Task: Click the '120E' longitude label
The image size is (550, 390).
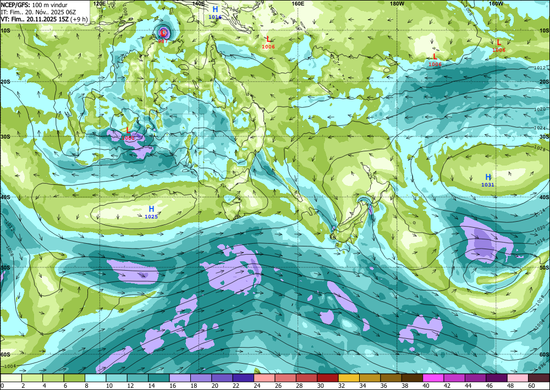Action: [100, 3]
